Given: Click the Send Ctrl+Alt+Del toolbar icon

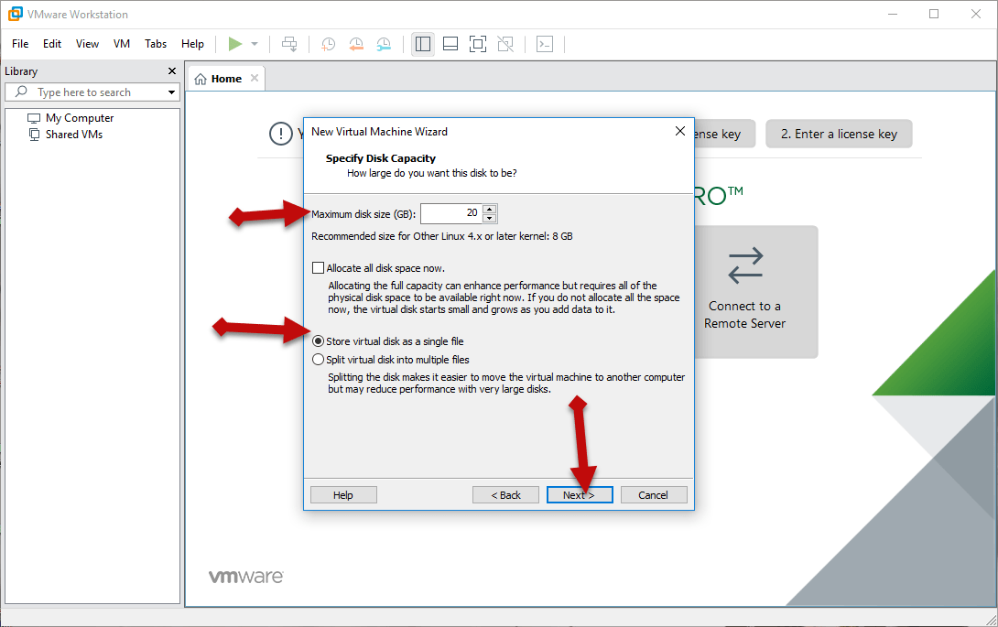Looking at the screenshot, I should point(289,44).
